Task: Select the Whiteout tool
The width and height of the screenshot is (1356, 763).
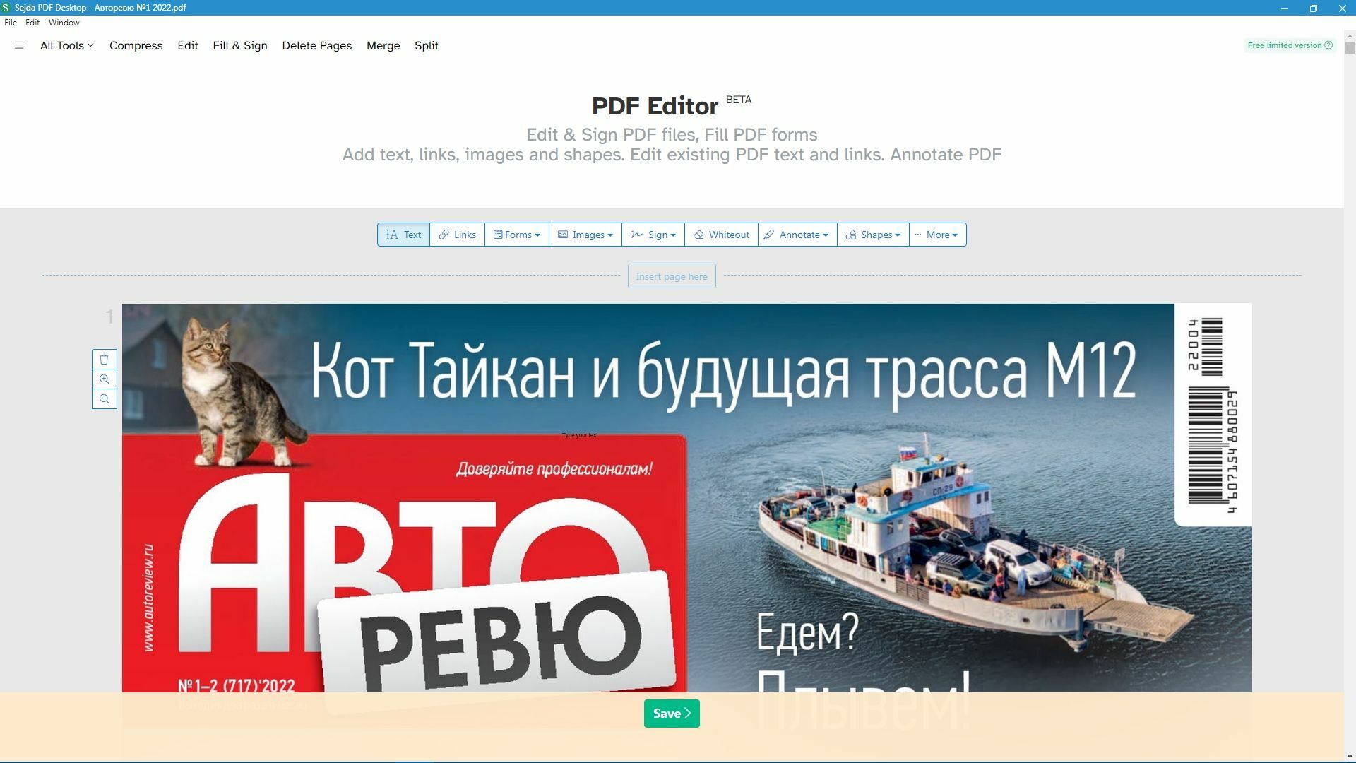Action: point(721,235)
